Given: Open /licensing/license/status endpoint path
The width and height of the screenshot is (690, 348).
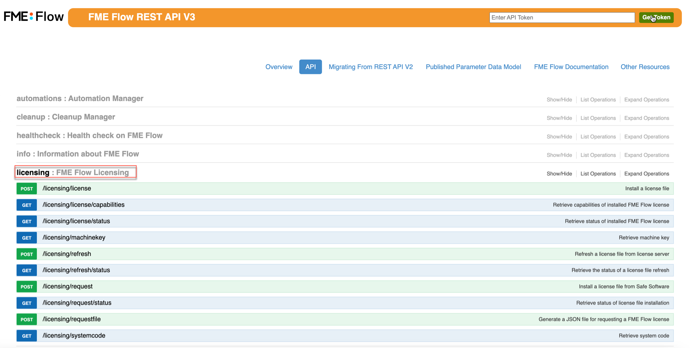Looking at the screenshot, I should [76, 221].
